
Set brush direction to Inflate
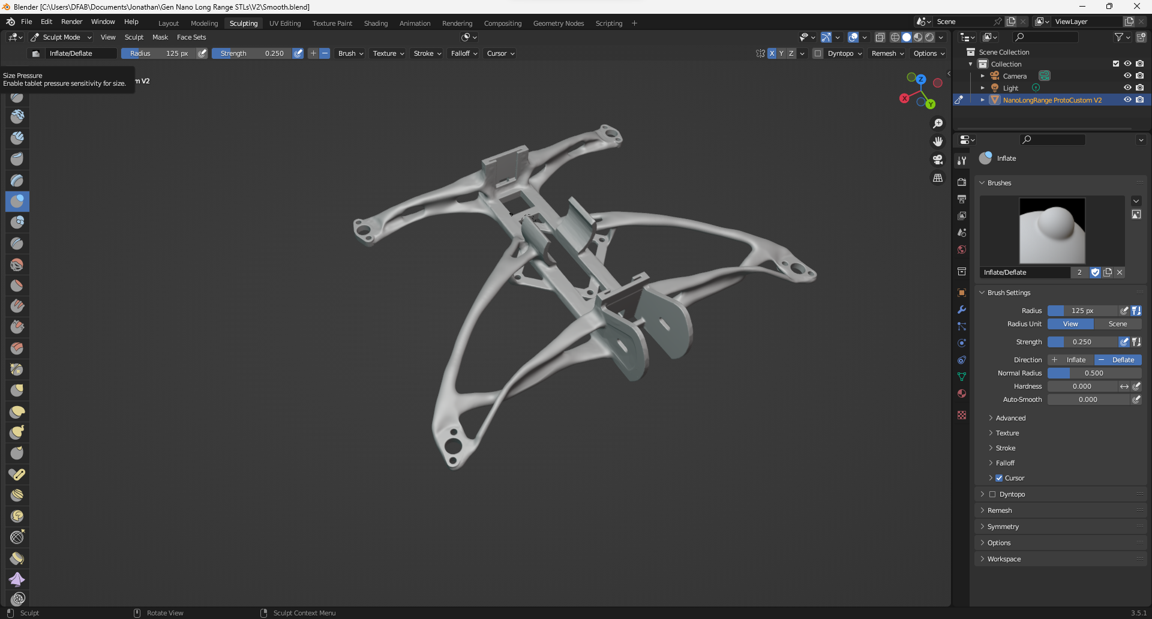click(1070, 359)
